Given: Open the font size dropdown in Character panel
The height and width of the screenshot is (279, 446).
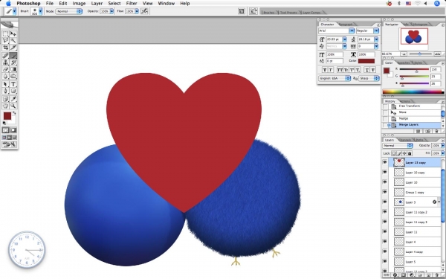Looking at the screenshot, I should pos(345,39).
